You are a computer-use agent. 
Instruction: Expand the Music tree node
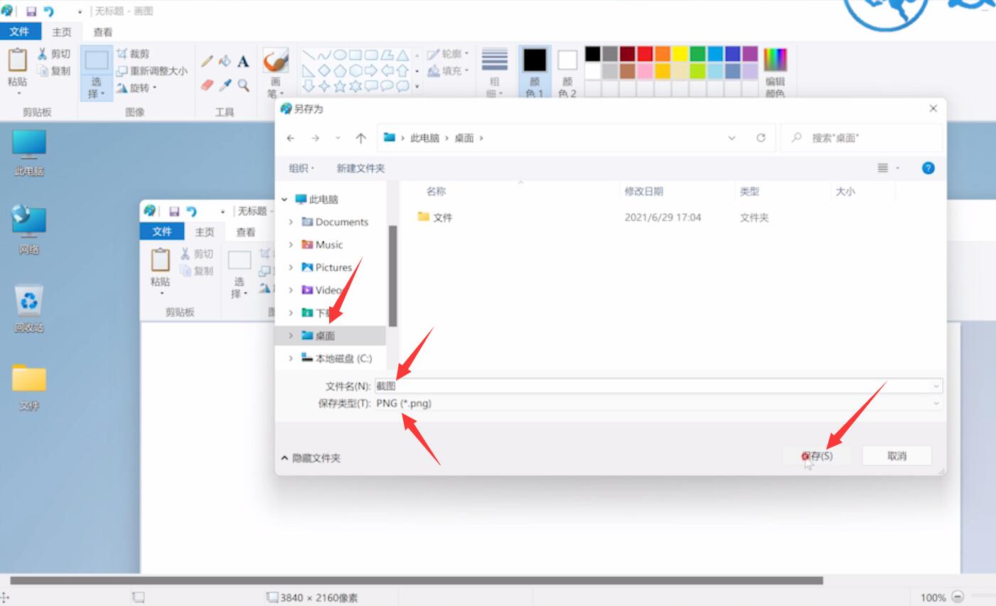pyautogui.click(x=291, y=245)
